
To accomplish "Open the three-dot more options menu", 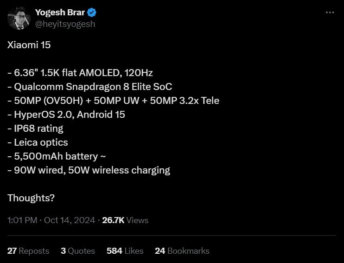I will click(330, 13).
